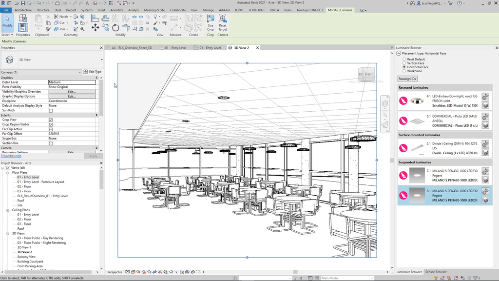Switch to A4 - RLX_Overview_Sheet_3D view tab
499x281 pixels.
pos(132,48)
